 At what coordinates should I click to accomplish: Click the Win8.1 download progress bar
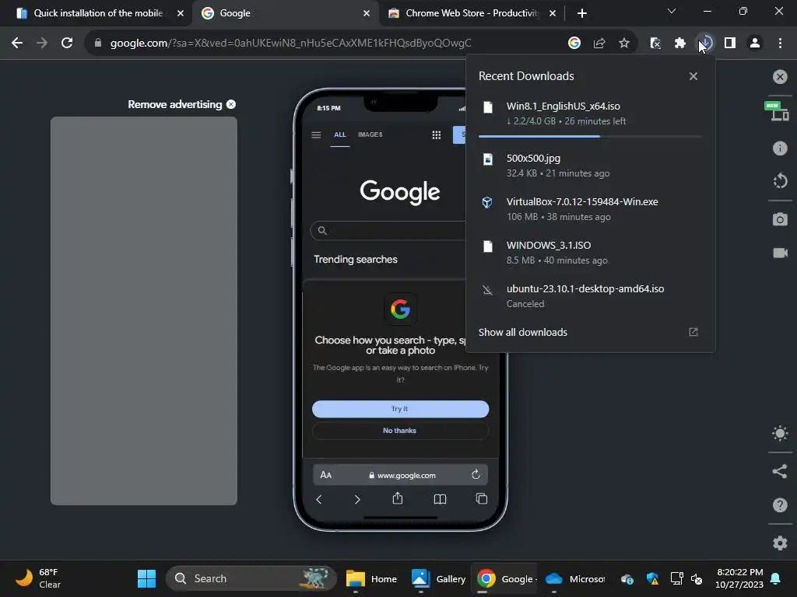[x=590, y=136]
